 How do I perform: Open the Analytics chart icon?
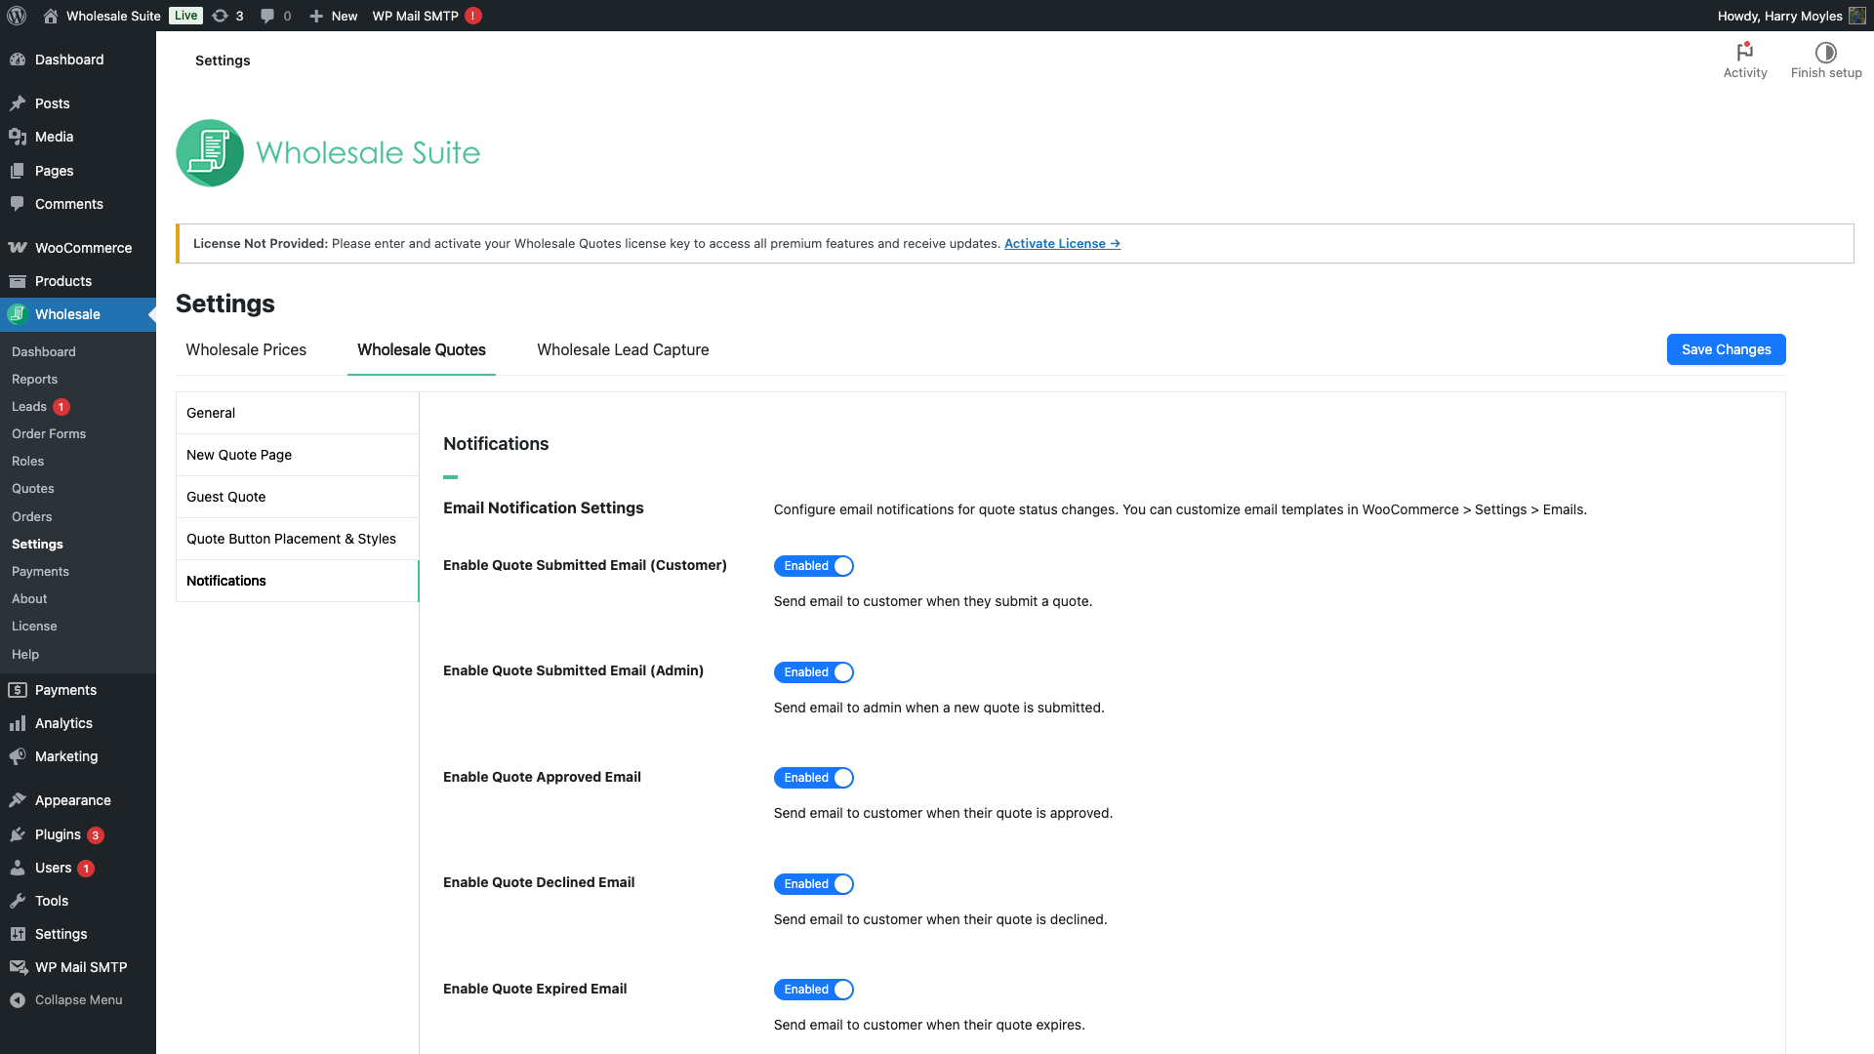pyautogui.click(x=19, y=723)
